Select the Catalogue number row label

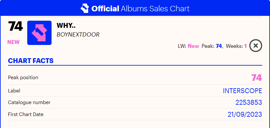29,102
